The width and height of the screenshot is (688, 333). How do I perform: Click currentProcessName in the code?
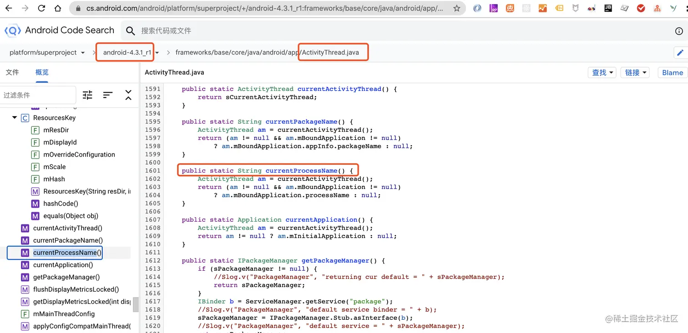pos(301,171)
